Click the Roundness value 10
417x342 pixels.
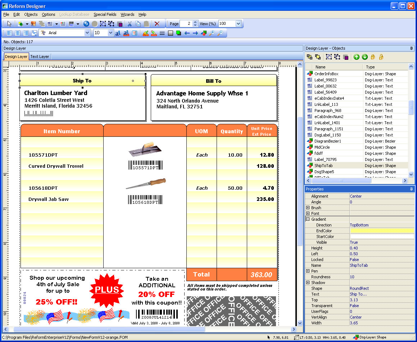click(x=382, y=277)
